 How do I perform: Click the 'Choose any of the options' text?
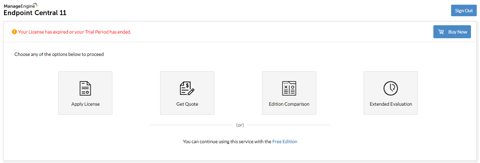[x=59, y=54]
